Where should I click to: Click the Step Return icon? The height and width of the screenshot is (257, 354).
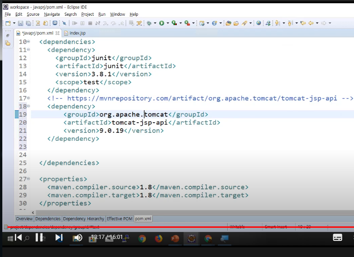click(121, 23)
